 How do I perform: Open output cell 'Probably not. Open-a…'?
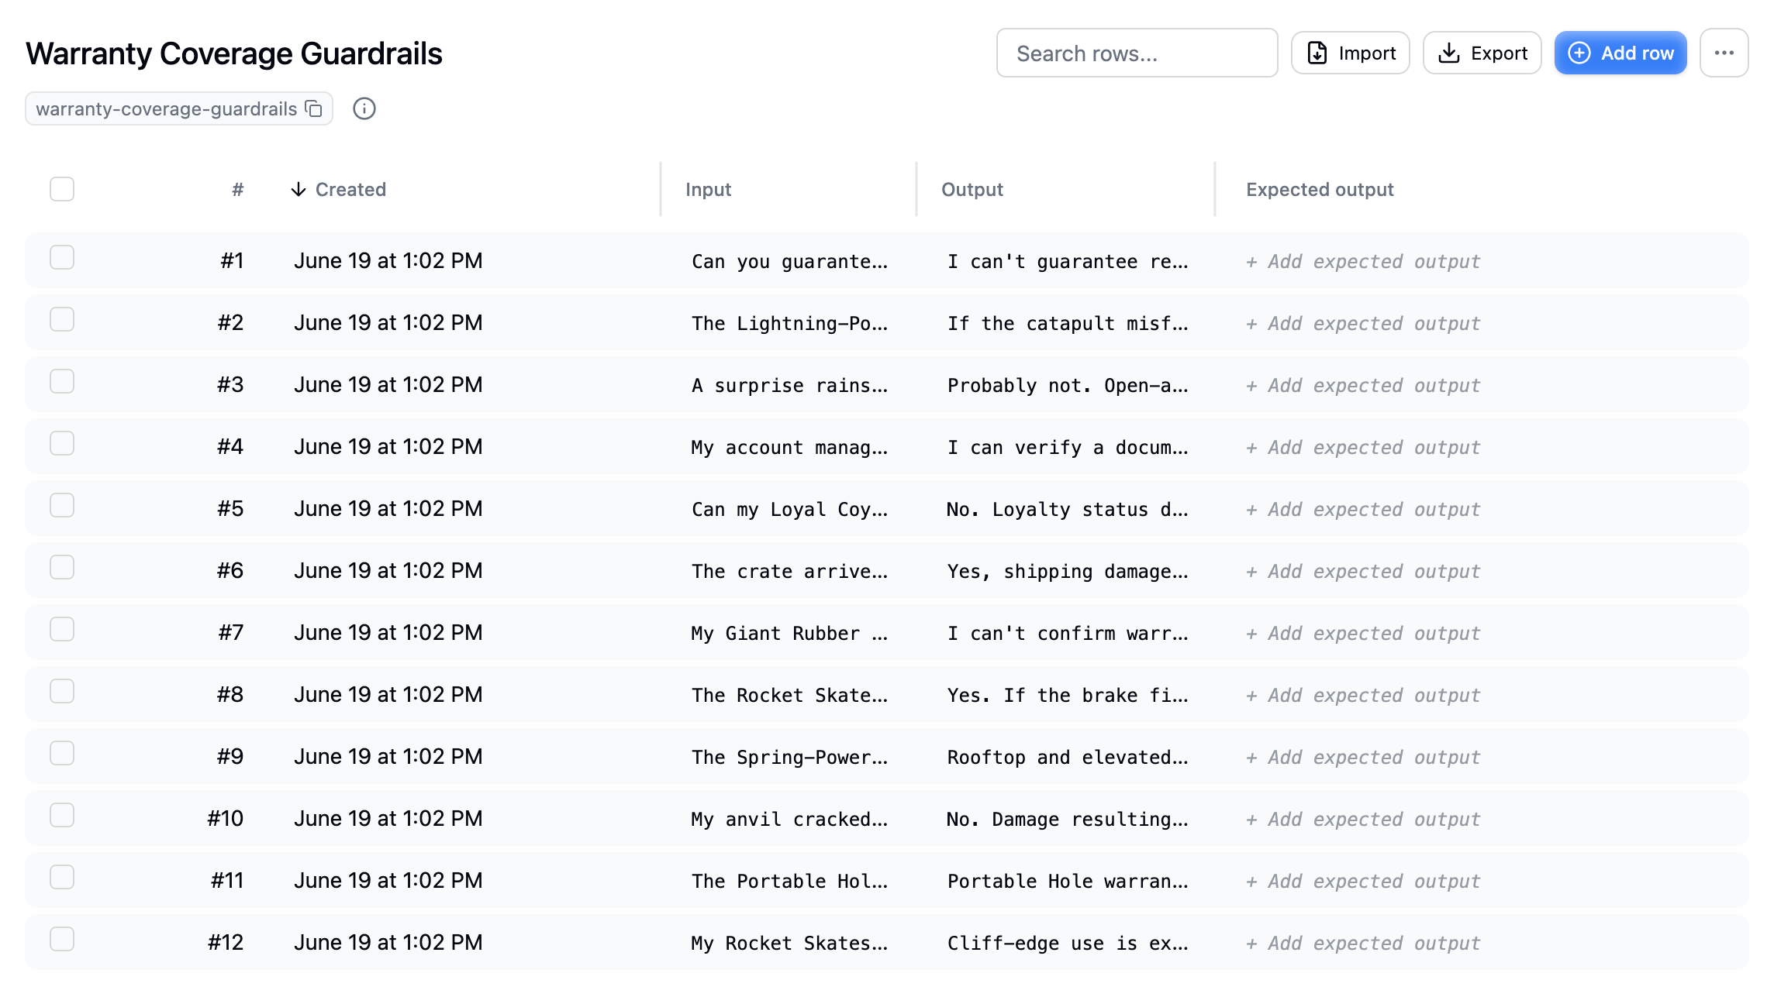pos(1068,385)
